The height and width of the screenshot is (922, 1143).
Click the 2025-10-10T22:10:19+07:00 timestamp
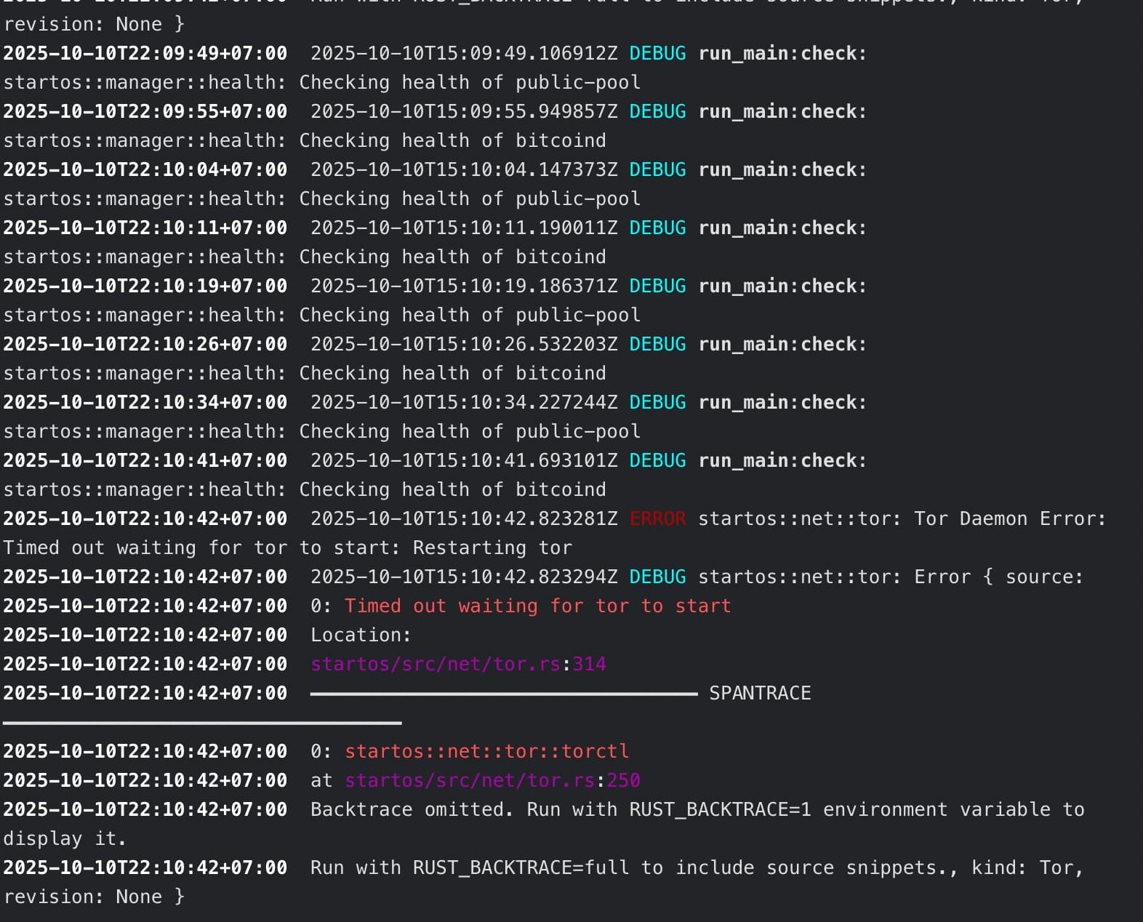tap(145, 286)
